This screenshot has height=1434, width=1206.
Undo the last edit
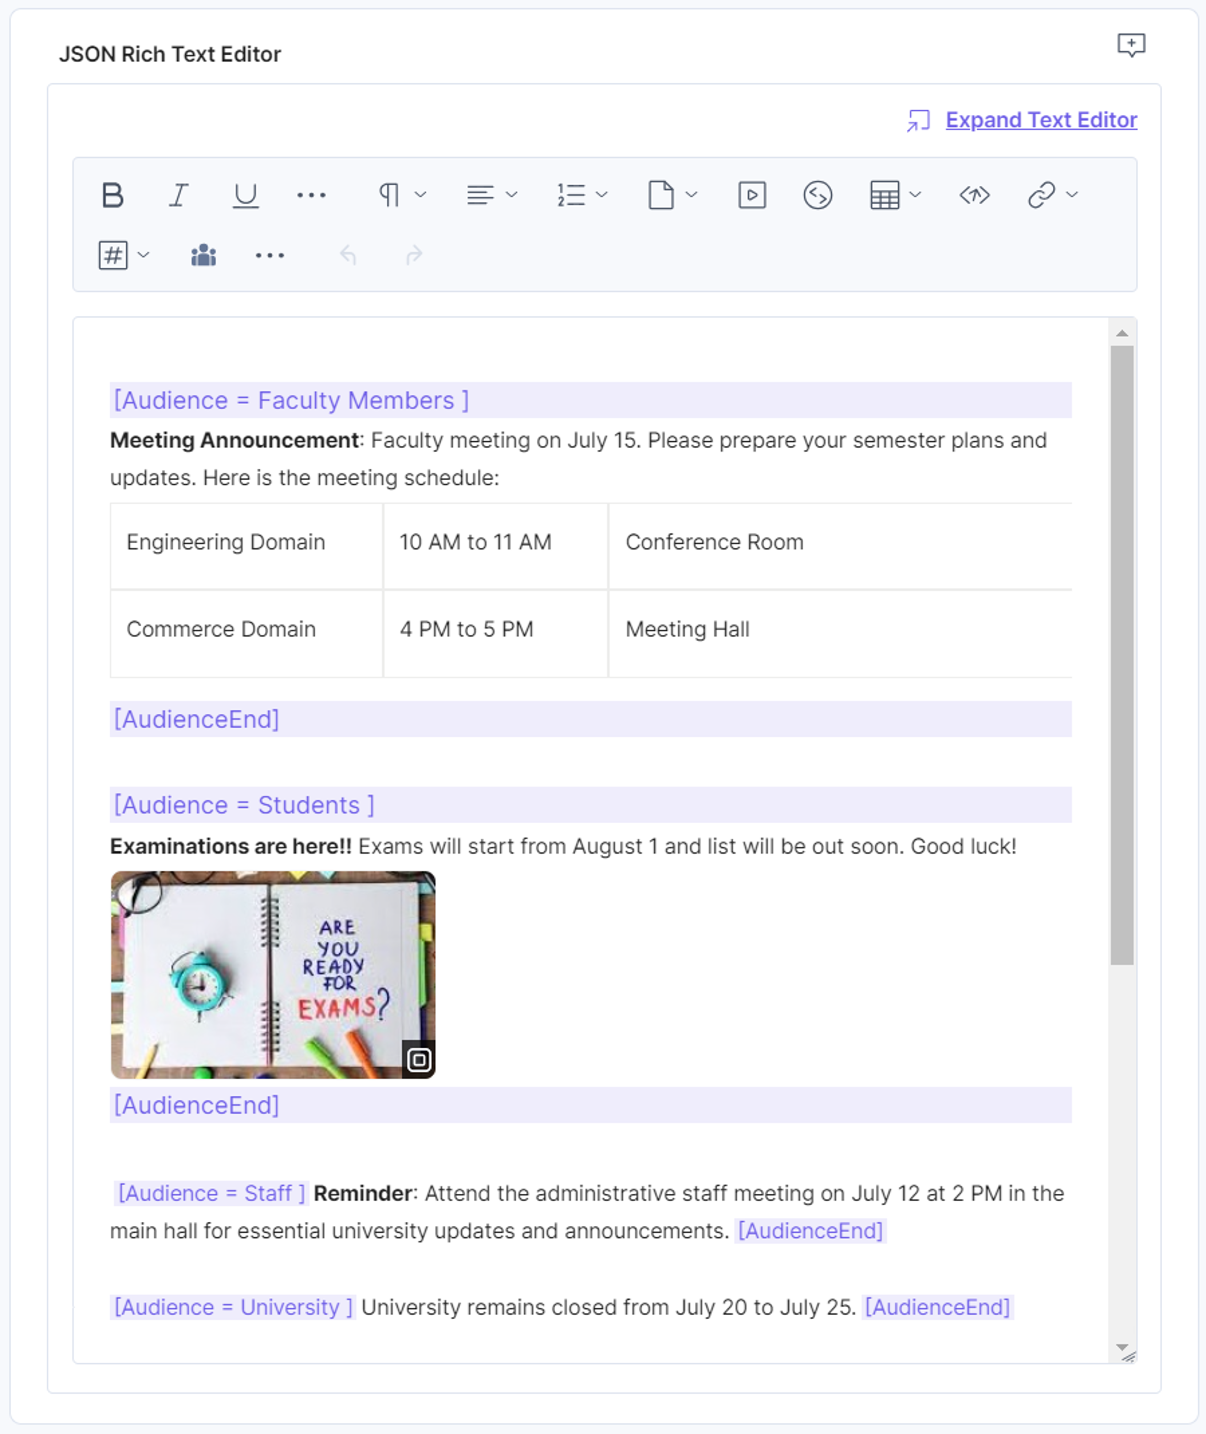348,255
